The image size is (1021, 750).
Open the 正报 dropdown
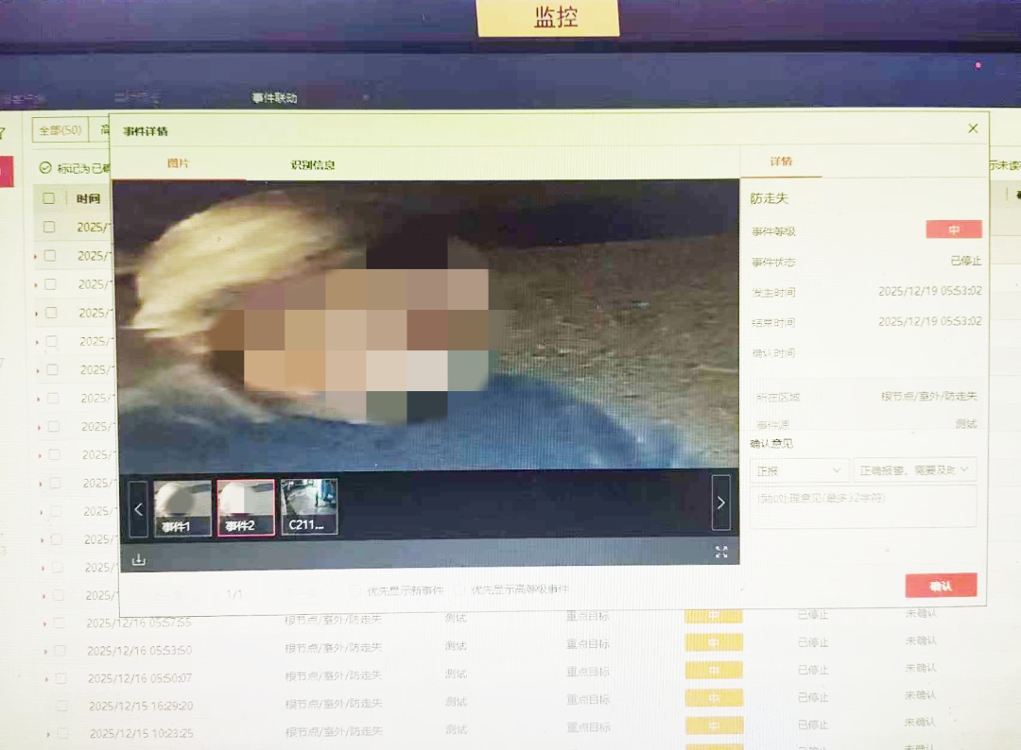799,470
